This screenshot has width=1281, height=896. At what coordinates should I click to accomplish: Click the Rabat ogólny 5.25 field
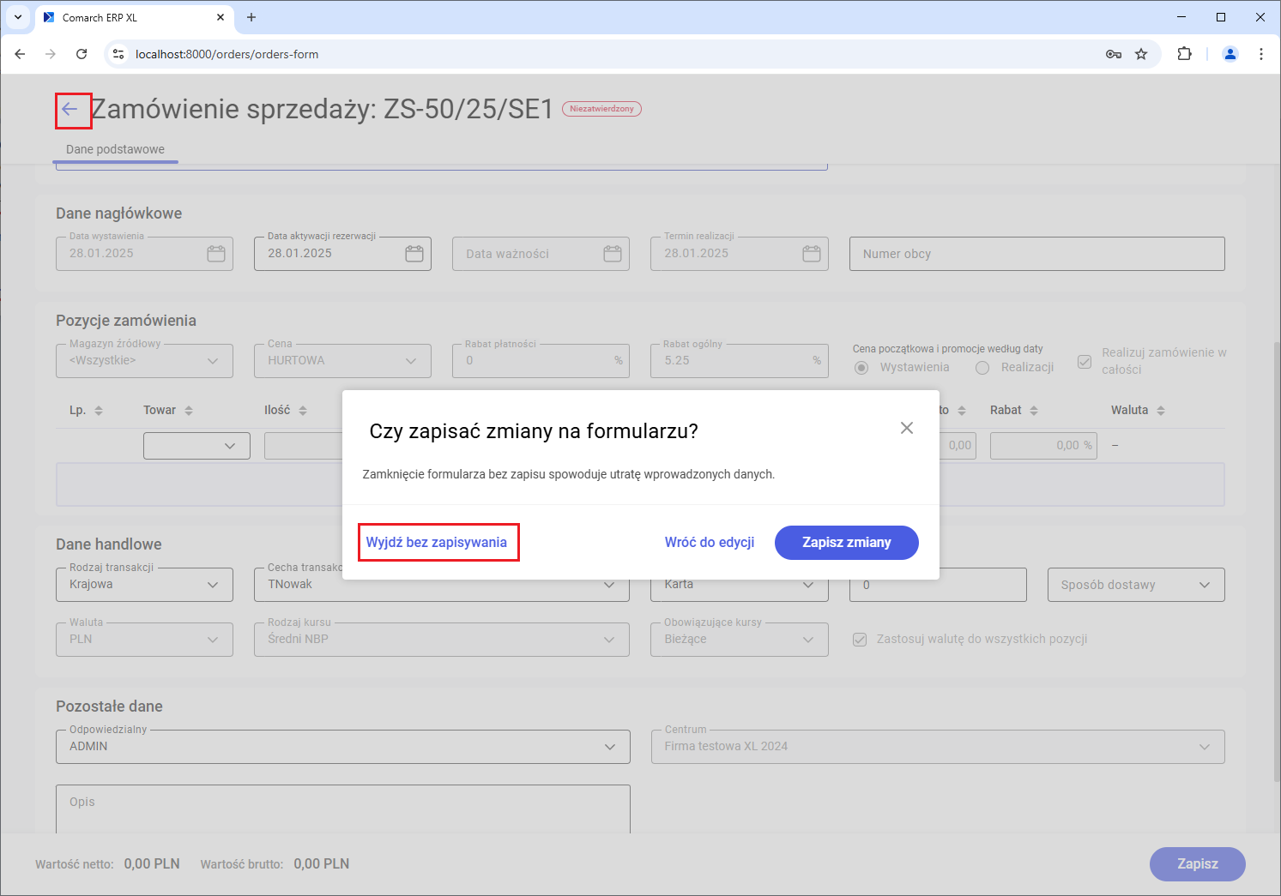click(739, 361)
